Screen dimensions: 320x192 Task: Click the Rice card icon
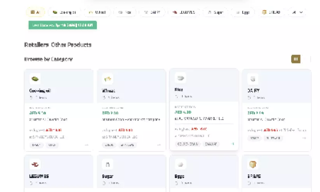point(180,78)
